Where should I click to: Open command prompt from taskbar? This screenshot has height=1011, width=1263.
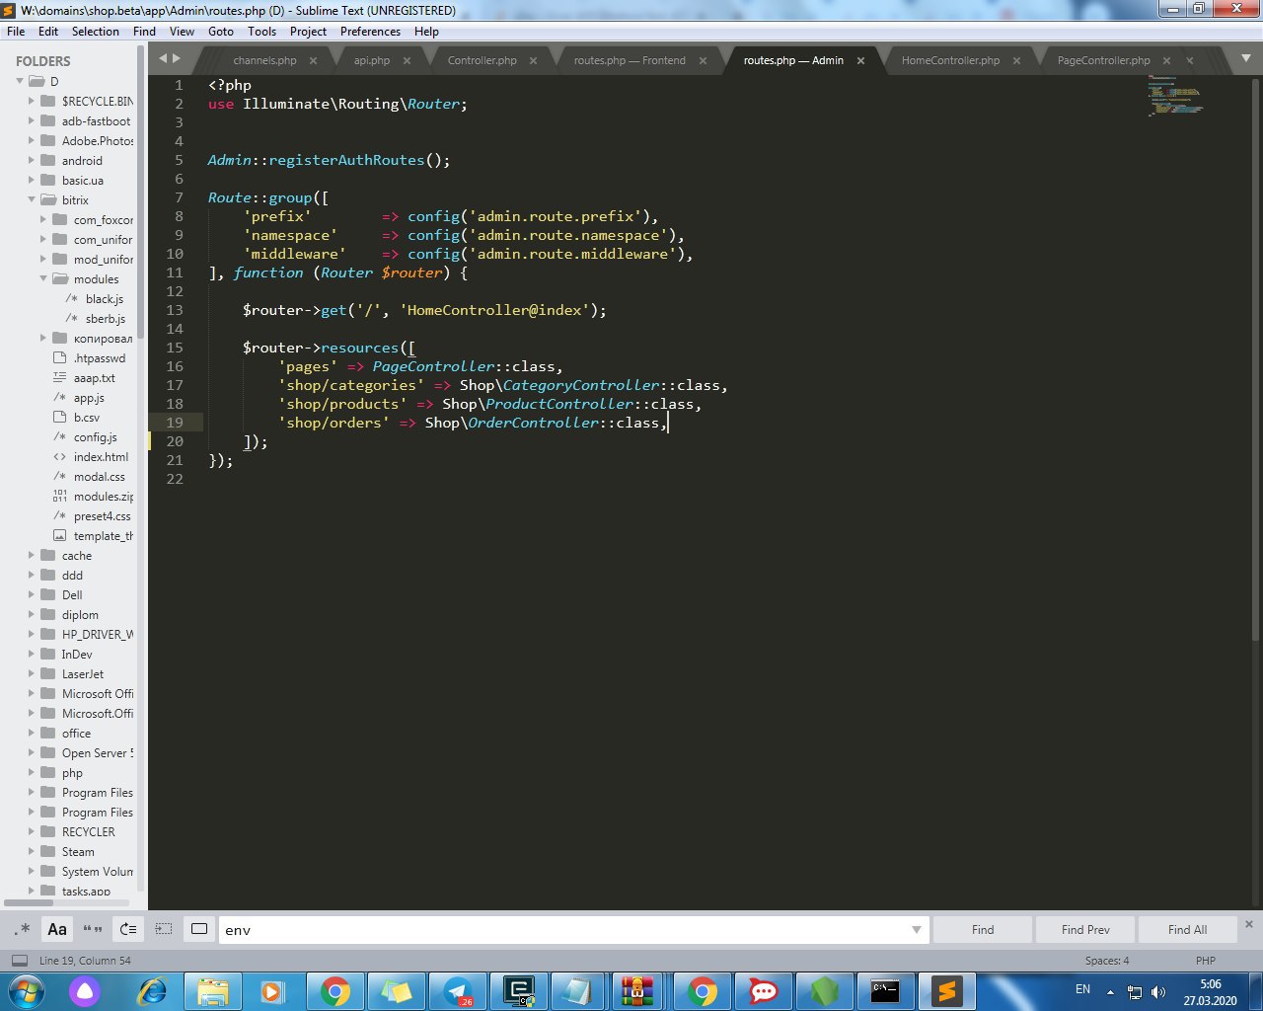click(885, 990)
